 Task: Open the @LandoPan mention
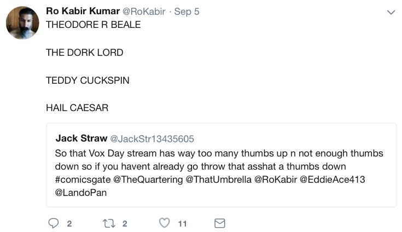pyautogui.click(x=81, y=193)
